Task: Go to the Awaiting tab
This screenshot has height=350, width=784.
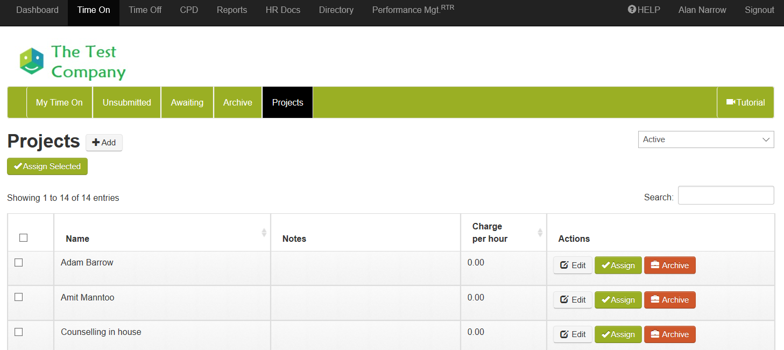Action: 187,102
